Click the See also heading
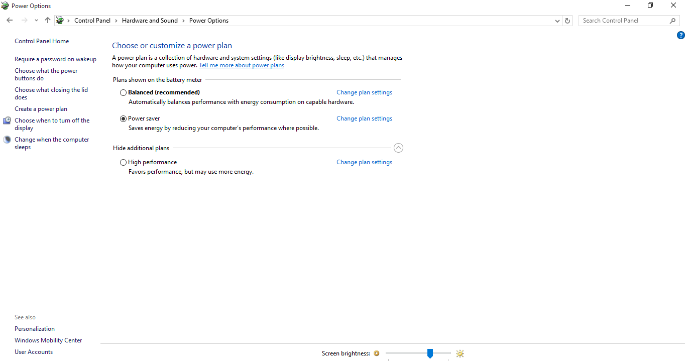The image size is (685, 362). pyautogui.click(x=25, y=317)
